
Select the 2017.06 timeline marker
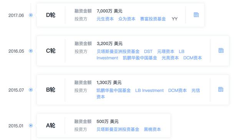click(x=31, y=15)
